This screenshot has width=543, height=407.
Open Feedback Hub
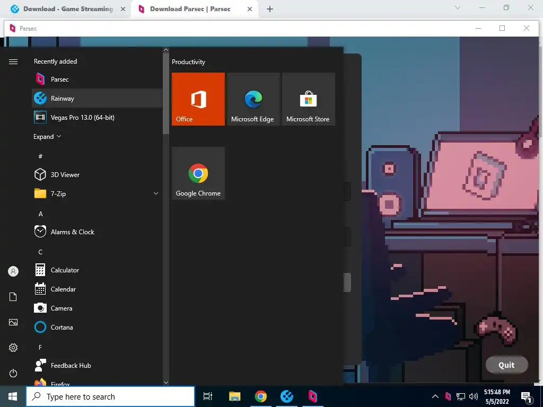[97, 365]
